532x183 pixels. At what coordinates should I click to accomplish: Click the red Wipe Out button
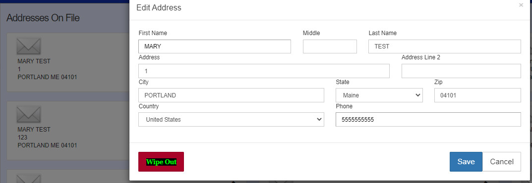click(x=161, y=162)
